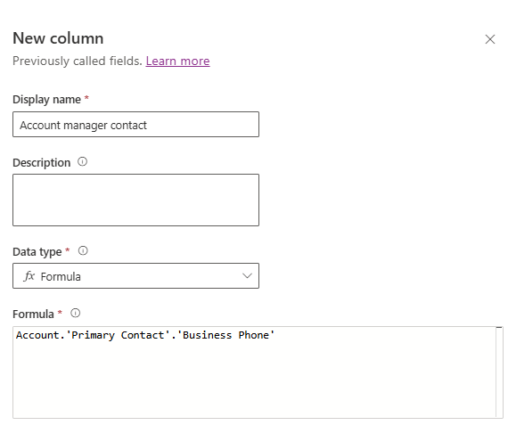Image resolution: width=508 pixels, height=425 pixels.
Task: Click the word Account in the formula
Action: coord(37,335)
